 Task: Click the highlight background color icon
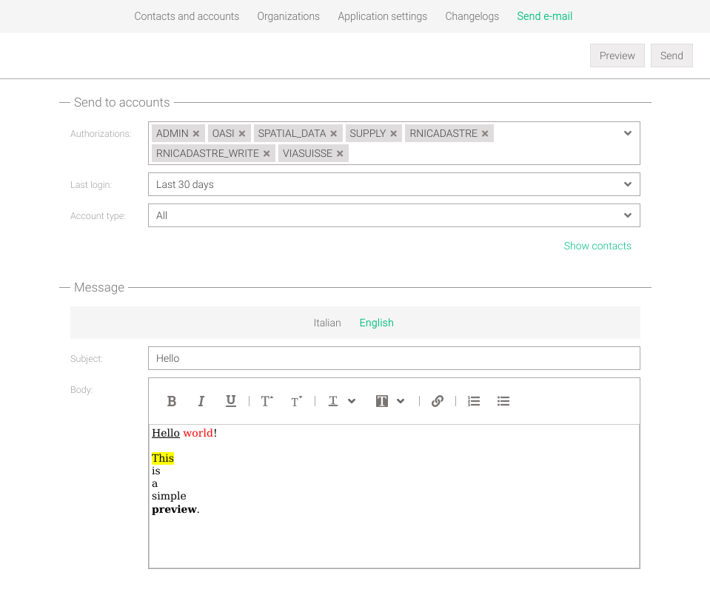pos(382,401)
